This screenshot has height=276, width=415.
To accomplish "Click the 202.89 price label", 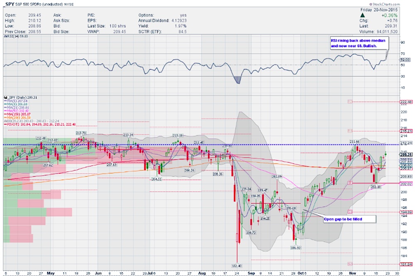I will tap(277, 176).
